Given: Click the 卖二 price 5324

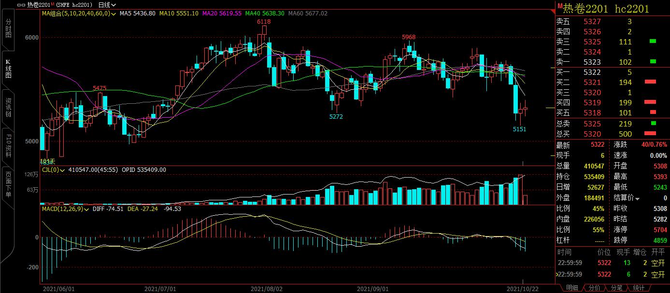Looking at the screenshot, I should pos(592,52).
